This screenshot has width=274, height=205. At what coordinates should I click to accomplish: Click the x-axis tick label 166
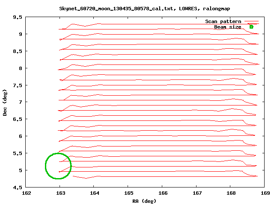click(163, 193)
